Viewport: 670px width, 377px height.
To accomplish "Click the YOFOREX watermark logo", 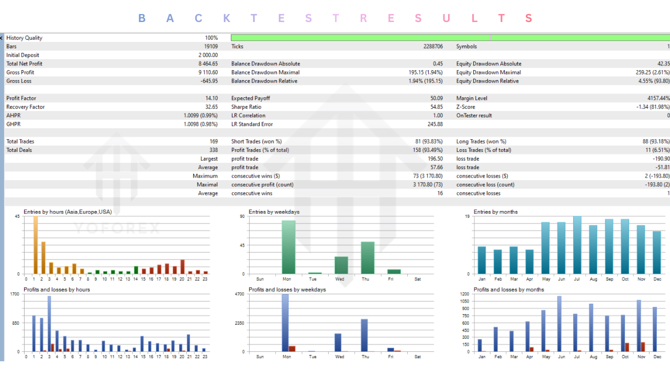I will [x=116, y=229].
